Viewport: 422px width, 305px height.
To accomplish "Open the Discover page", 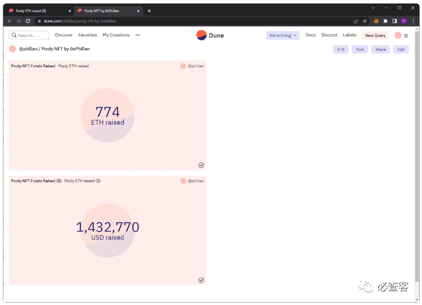I will click(64, 35).
